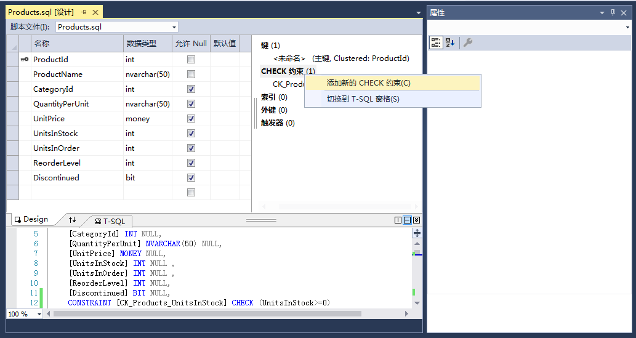Click the empty new column name cell
Viewport: 636px width, 338px height.
pos(77,193)
